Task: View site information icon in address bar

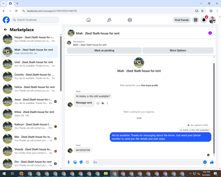Action: tap(23, 11)
